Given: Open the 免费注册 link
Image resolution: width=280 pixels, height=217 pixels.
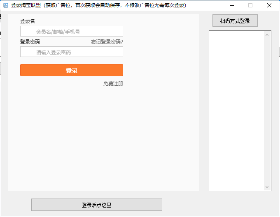Looking at the screenshot, I should coord(113,84).
